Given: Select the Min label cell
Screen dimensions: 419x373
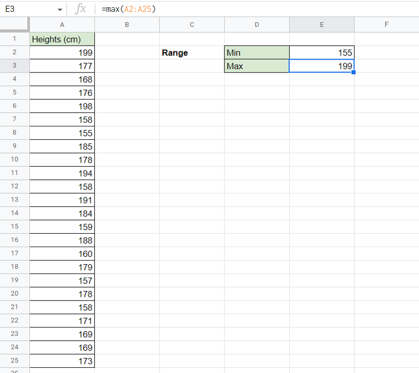Looking at the screenshot, I should pos(257,53).
